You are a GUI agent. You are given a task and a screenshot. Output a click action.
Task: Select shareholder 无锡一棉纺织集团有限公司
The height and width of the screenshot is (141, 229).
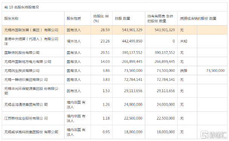pos(26,80)
